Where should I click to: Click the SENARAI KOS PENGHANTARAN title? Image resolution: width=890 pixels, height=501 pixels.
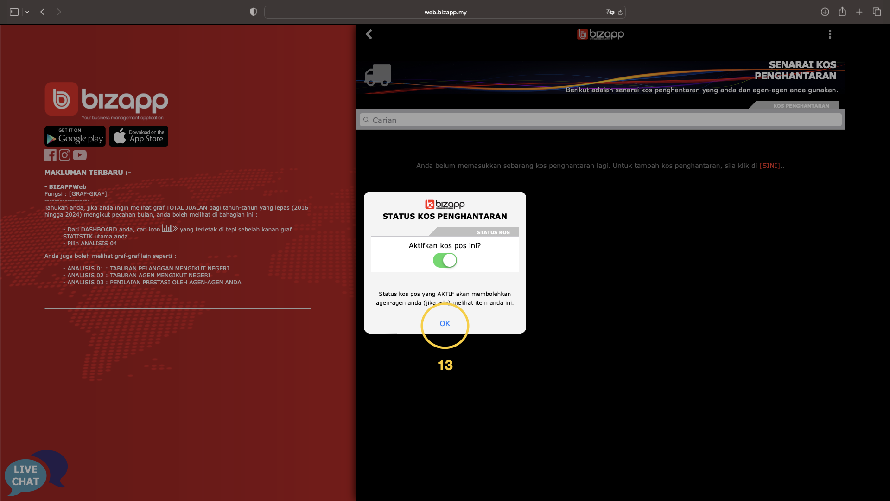tap(795, 71)
